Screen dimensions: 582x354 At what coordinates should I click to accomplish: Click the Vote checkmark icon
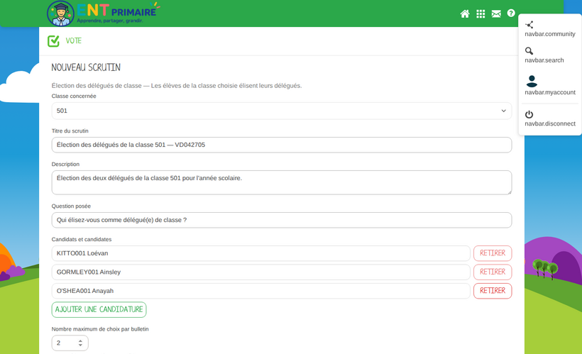[x=53, y=41]
